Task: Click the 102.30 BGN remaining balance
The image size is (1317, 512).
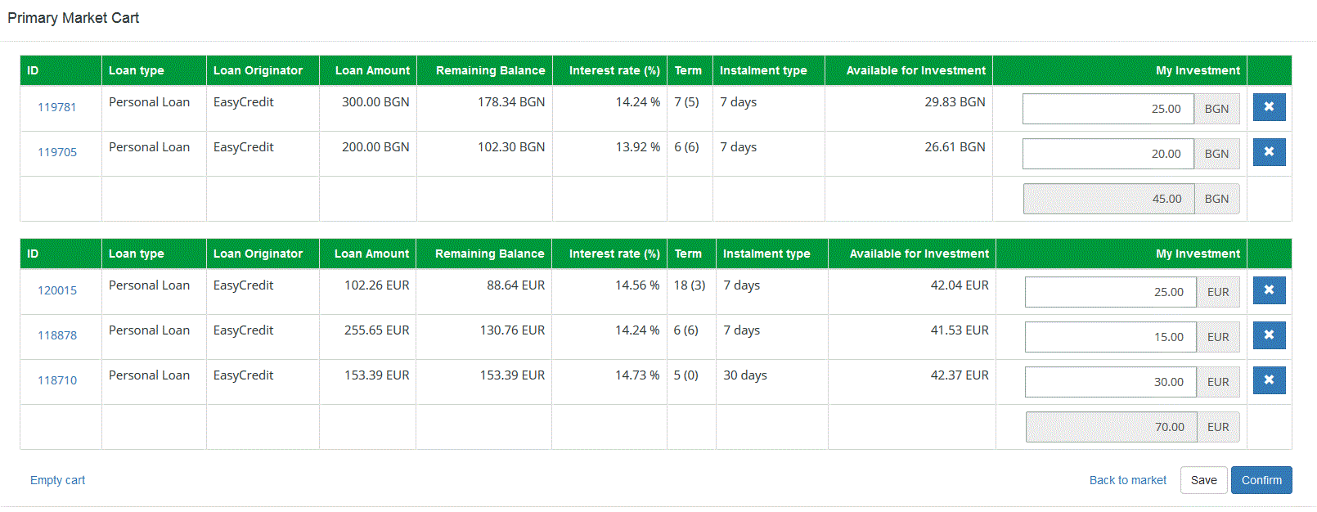Action: pyautogui.click(x=511, y=147)
